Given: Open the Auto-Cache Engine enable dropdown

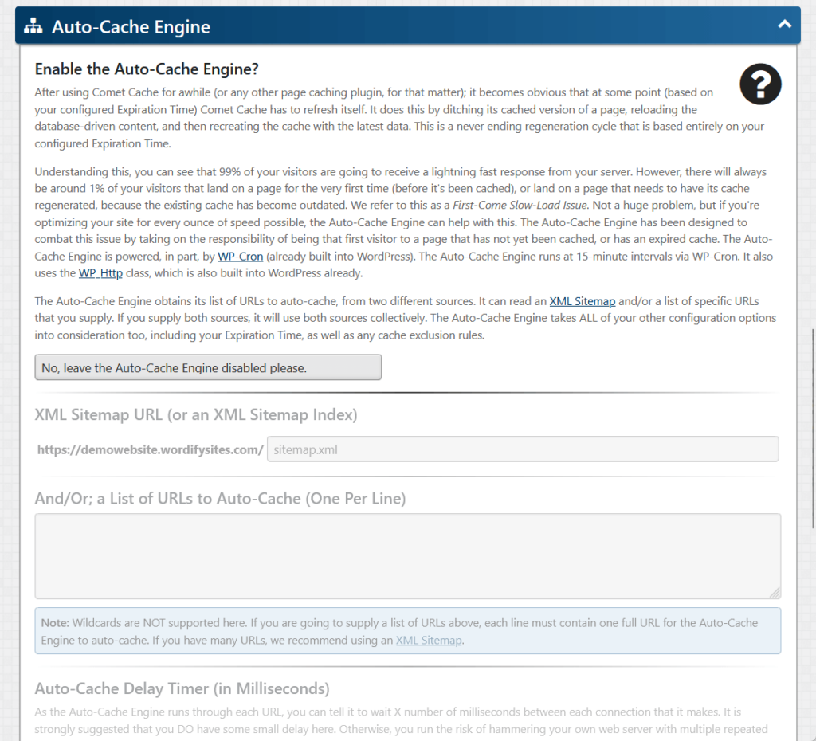Looking at the screenshot, I should (x=208, y=367).
